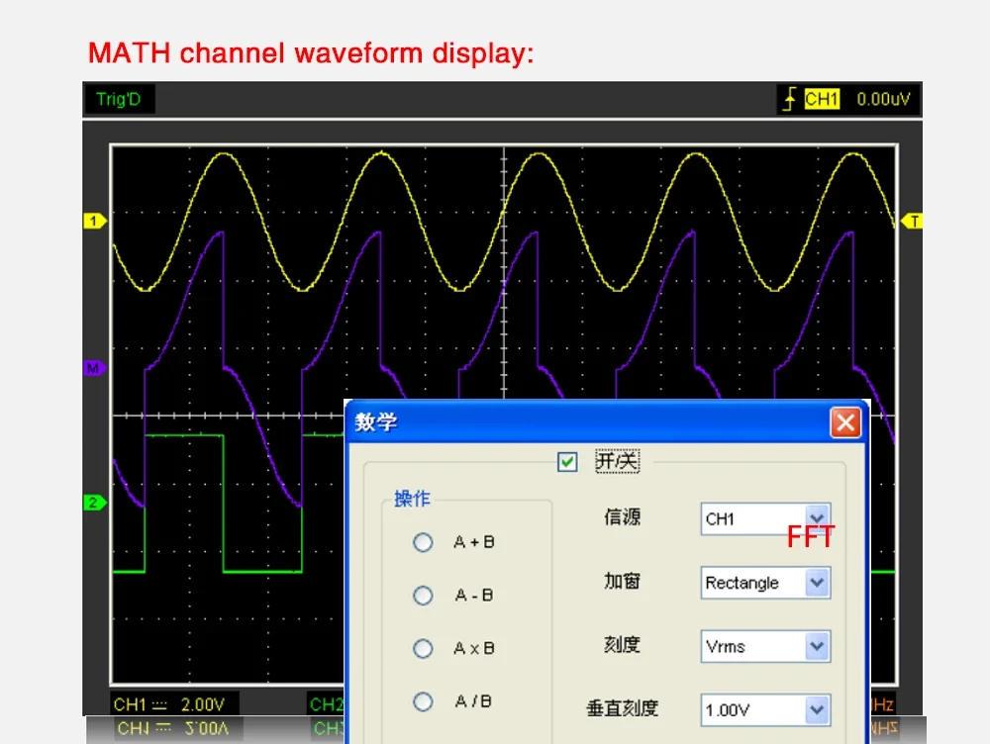The image size is (990, 744).
Task: Select the yellow channel 1 ground marker
Action: click(94, 222)
